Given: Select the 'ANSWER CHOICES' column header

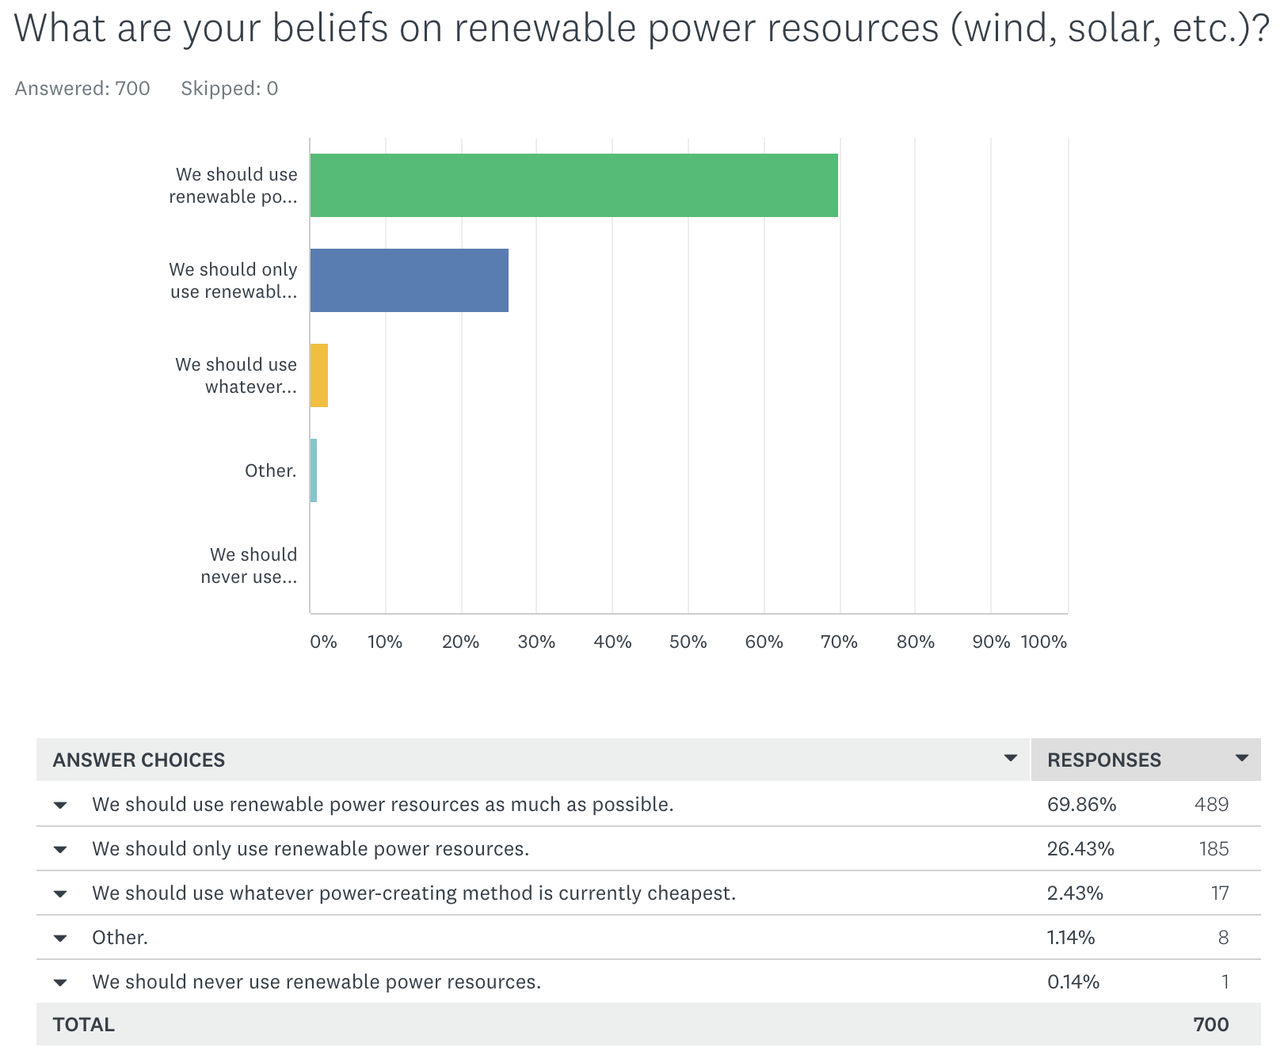Looking at the screenshot, I should tap(139, 760).
